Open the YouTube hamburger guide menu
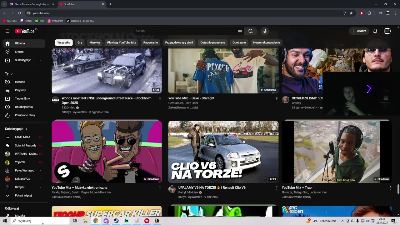400x225 pixels. tap(7, 31)
